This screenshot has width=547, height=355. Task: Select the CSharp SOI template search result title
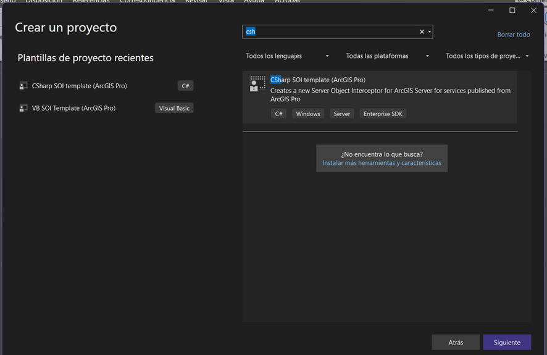click(x=318, y=80)
